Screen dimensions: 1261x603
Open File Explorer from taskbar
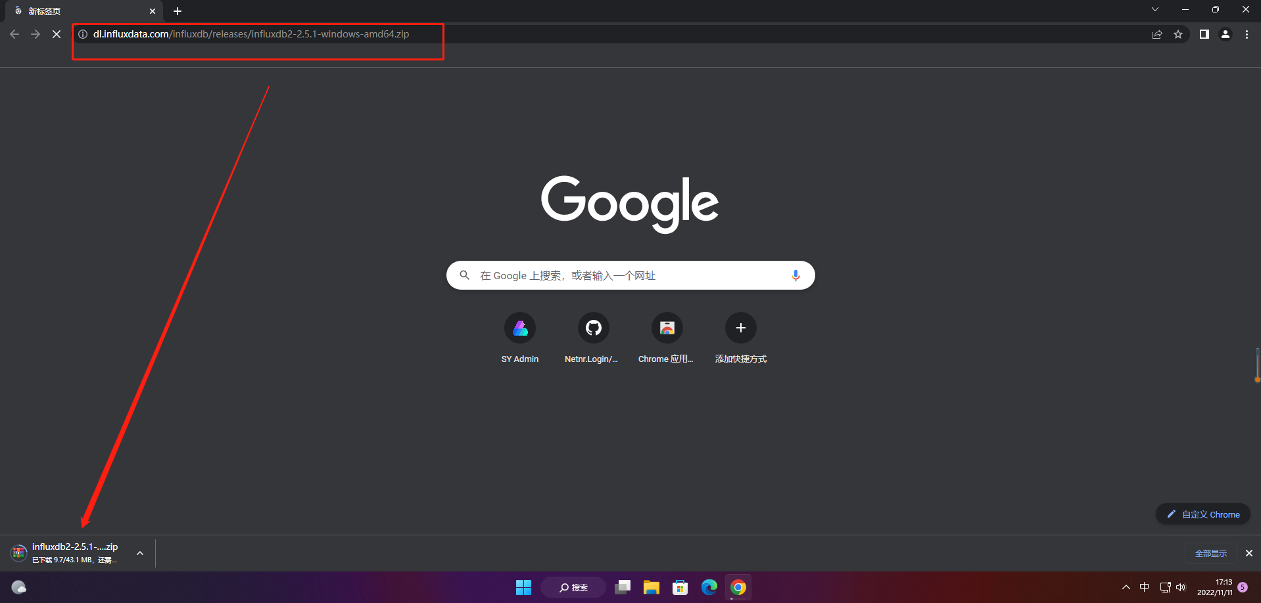tap(652, 587)
